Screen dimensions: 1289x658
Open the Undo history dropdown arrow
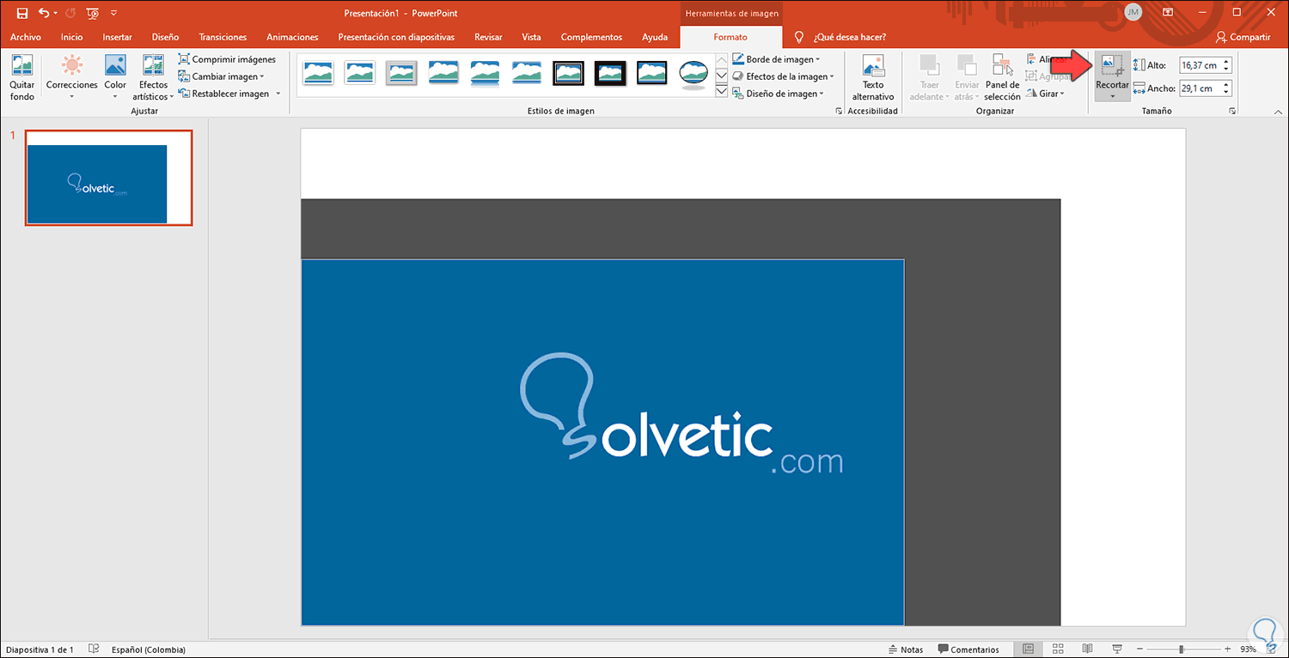click(x=56, y=13)
